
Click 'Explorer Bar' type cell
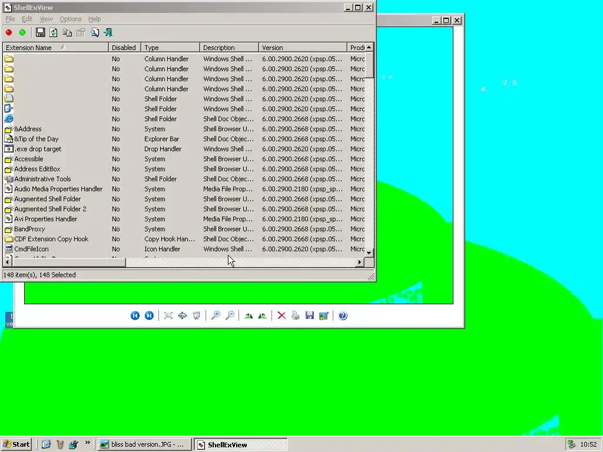click(x=161, y=139)
